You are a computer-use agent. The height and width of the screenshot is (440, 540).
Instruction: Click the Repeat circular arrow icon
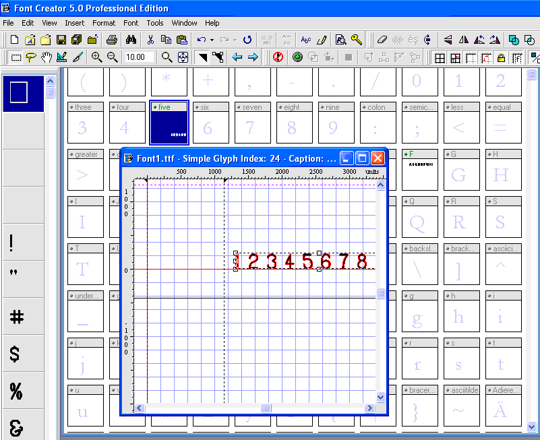(x=247, y=40)
